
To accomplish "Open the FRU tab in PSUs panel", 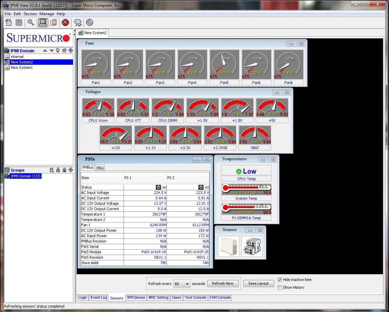I will coord(100,168).
